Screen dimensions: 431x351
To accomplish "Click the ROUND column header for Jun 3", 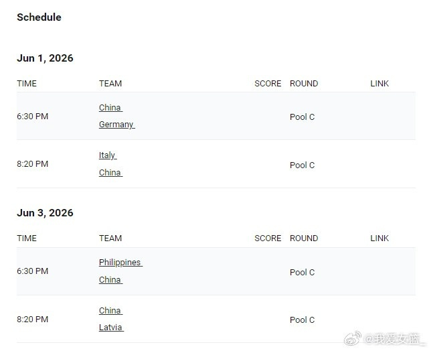I will (x=304, y=238).
